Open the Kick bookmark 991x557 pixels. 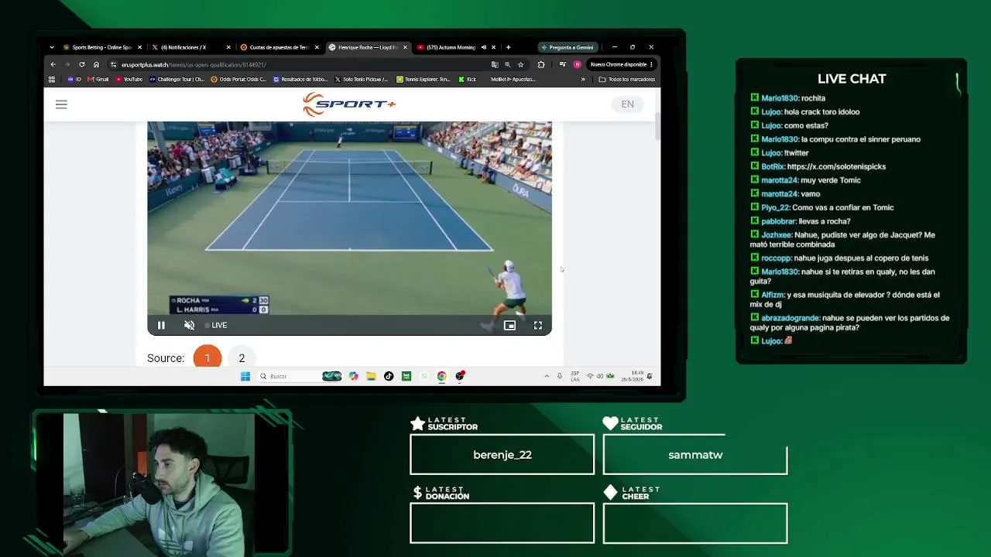[468, 79]
